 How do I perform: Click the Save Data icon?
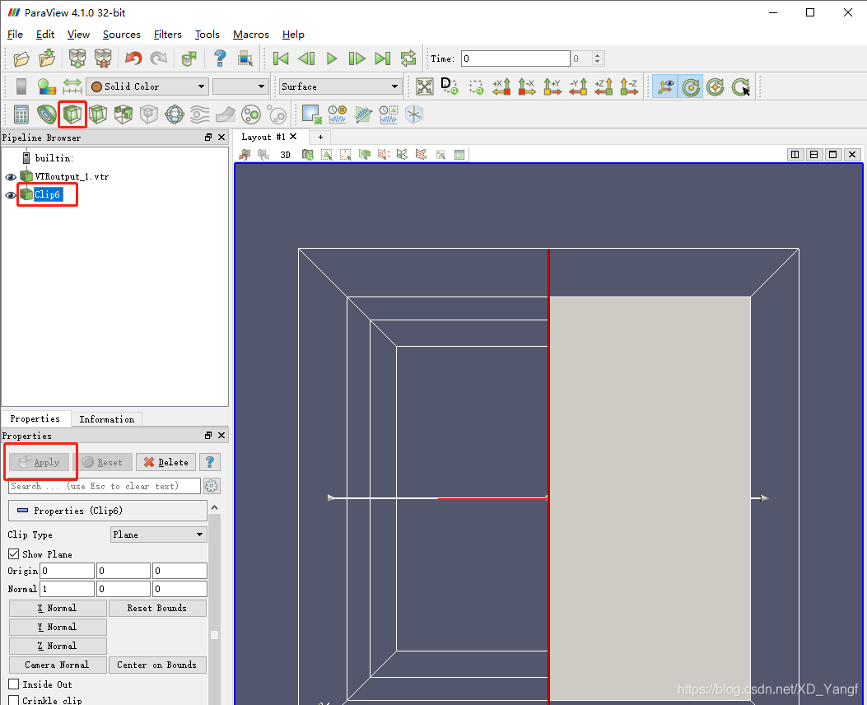[47, 58]
